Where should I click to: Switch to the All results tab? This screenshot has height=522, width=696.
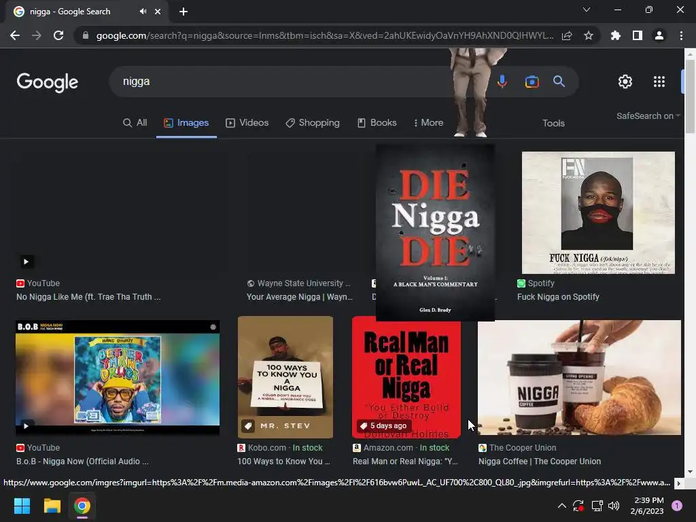point(135,123)
